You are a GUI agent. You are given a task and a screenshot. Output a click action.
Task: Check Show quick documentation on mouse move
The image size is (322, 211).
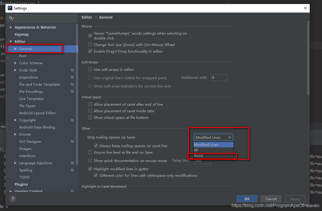point(90,160)
